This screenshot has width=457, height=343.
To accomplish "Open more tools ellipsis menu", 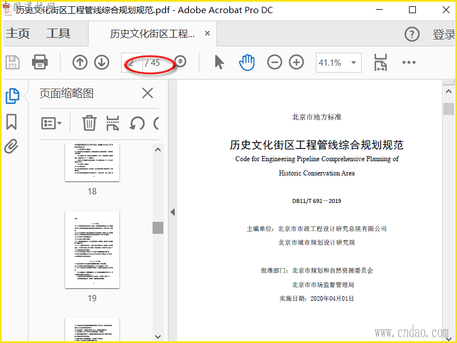I will click(x=409, y=62).
